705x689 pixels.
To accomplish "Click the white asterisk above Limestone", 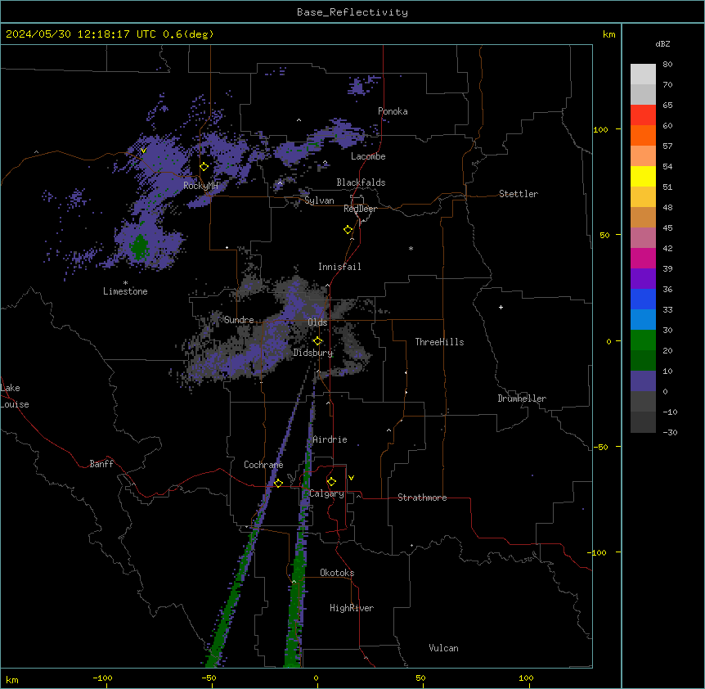I will click(x=125, y=283).
